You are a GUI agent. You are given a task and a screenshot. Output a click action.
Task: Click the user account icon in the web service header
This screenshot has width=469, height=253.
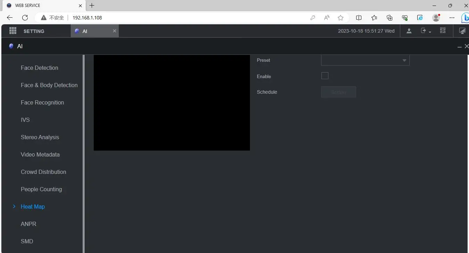(x=409, y=31)
